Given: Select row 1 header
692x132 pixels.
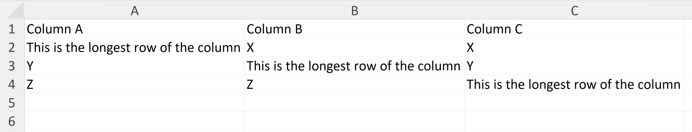Looking at the screenshot, I should (x=12, y=29).
